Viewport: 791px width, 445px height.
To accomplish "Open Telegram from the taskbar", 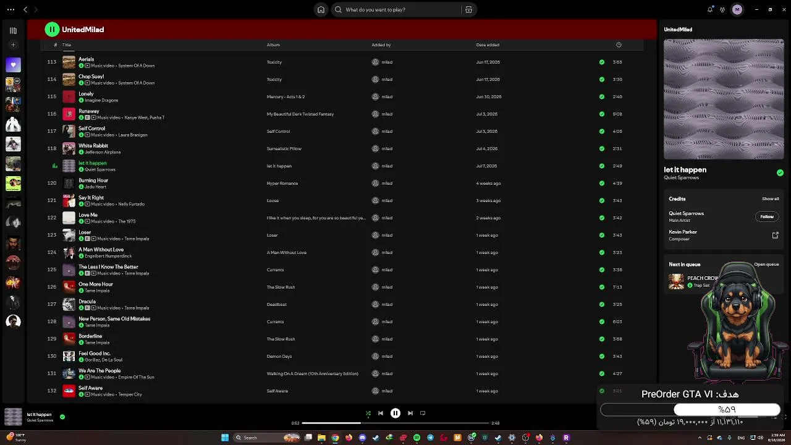I will point(430,438).
